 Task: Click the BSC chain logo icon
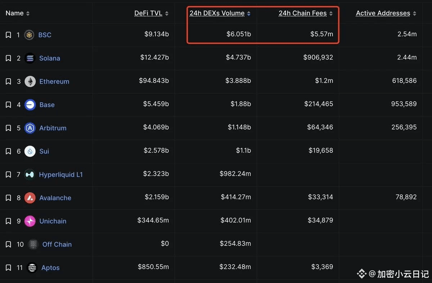(x=29, y=35)
